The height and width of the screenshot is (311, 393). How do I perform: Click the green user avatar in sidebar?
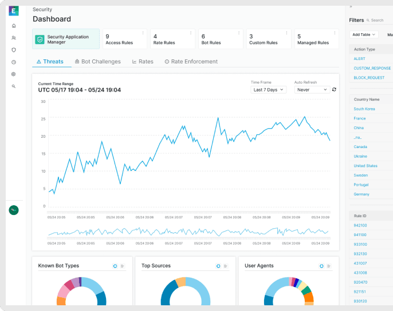click(14, 210)
